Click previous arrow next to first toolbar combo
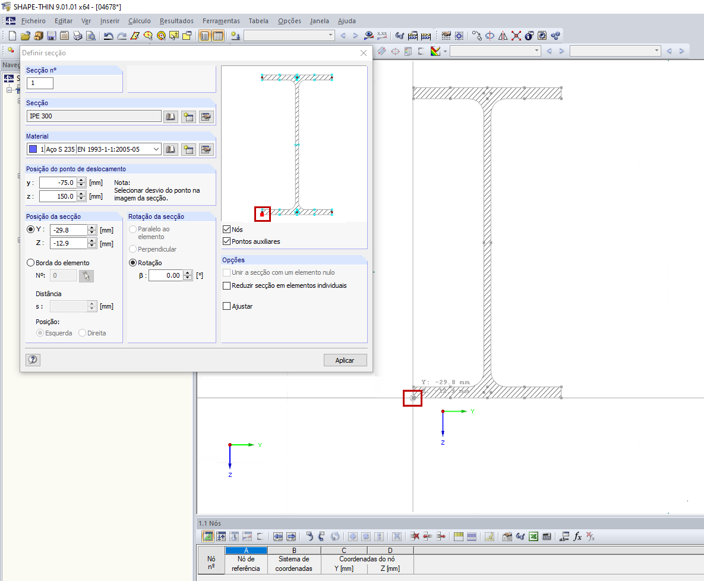 pos(343,36)
